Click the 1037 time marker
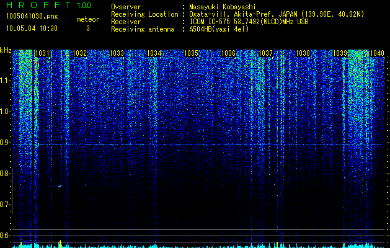Viewport: 390px width, 248px height. click(x=265, y=53)
